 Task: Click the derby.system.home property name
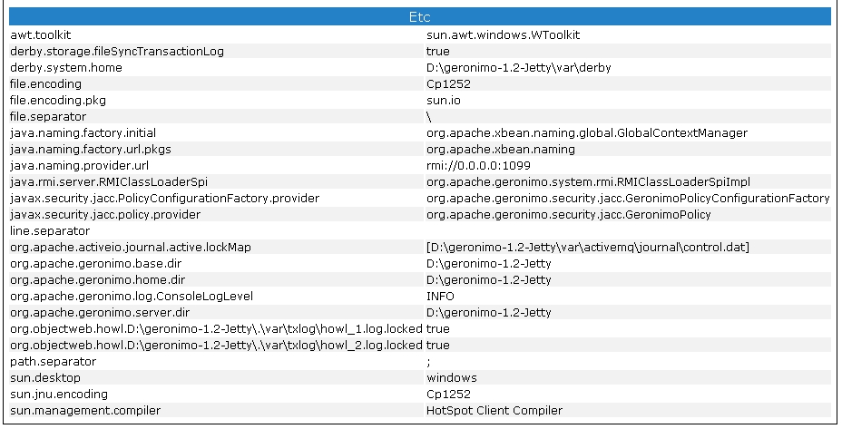click(x=65, y=67)
